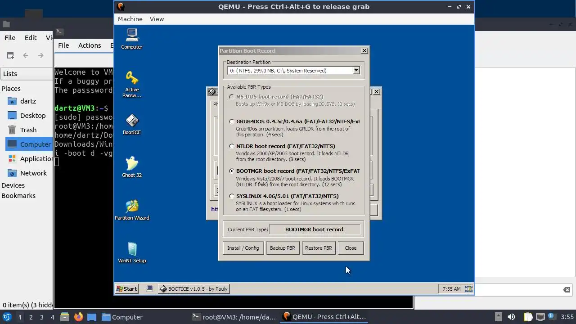Open the host applications menu icon
The width and height of the screenshot is (576, 324).
point(7,317)
